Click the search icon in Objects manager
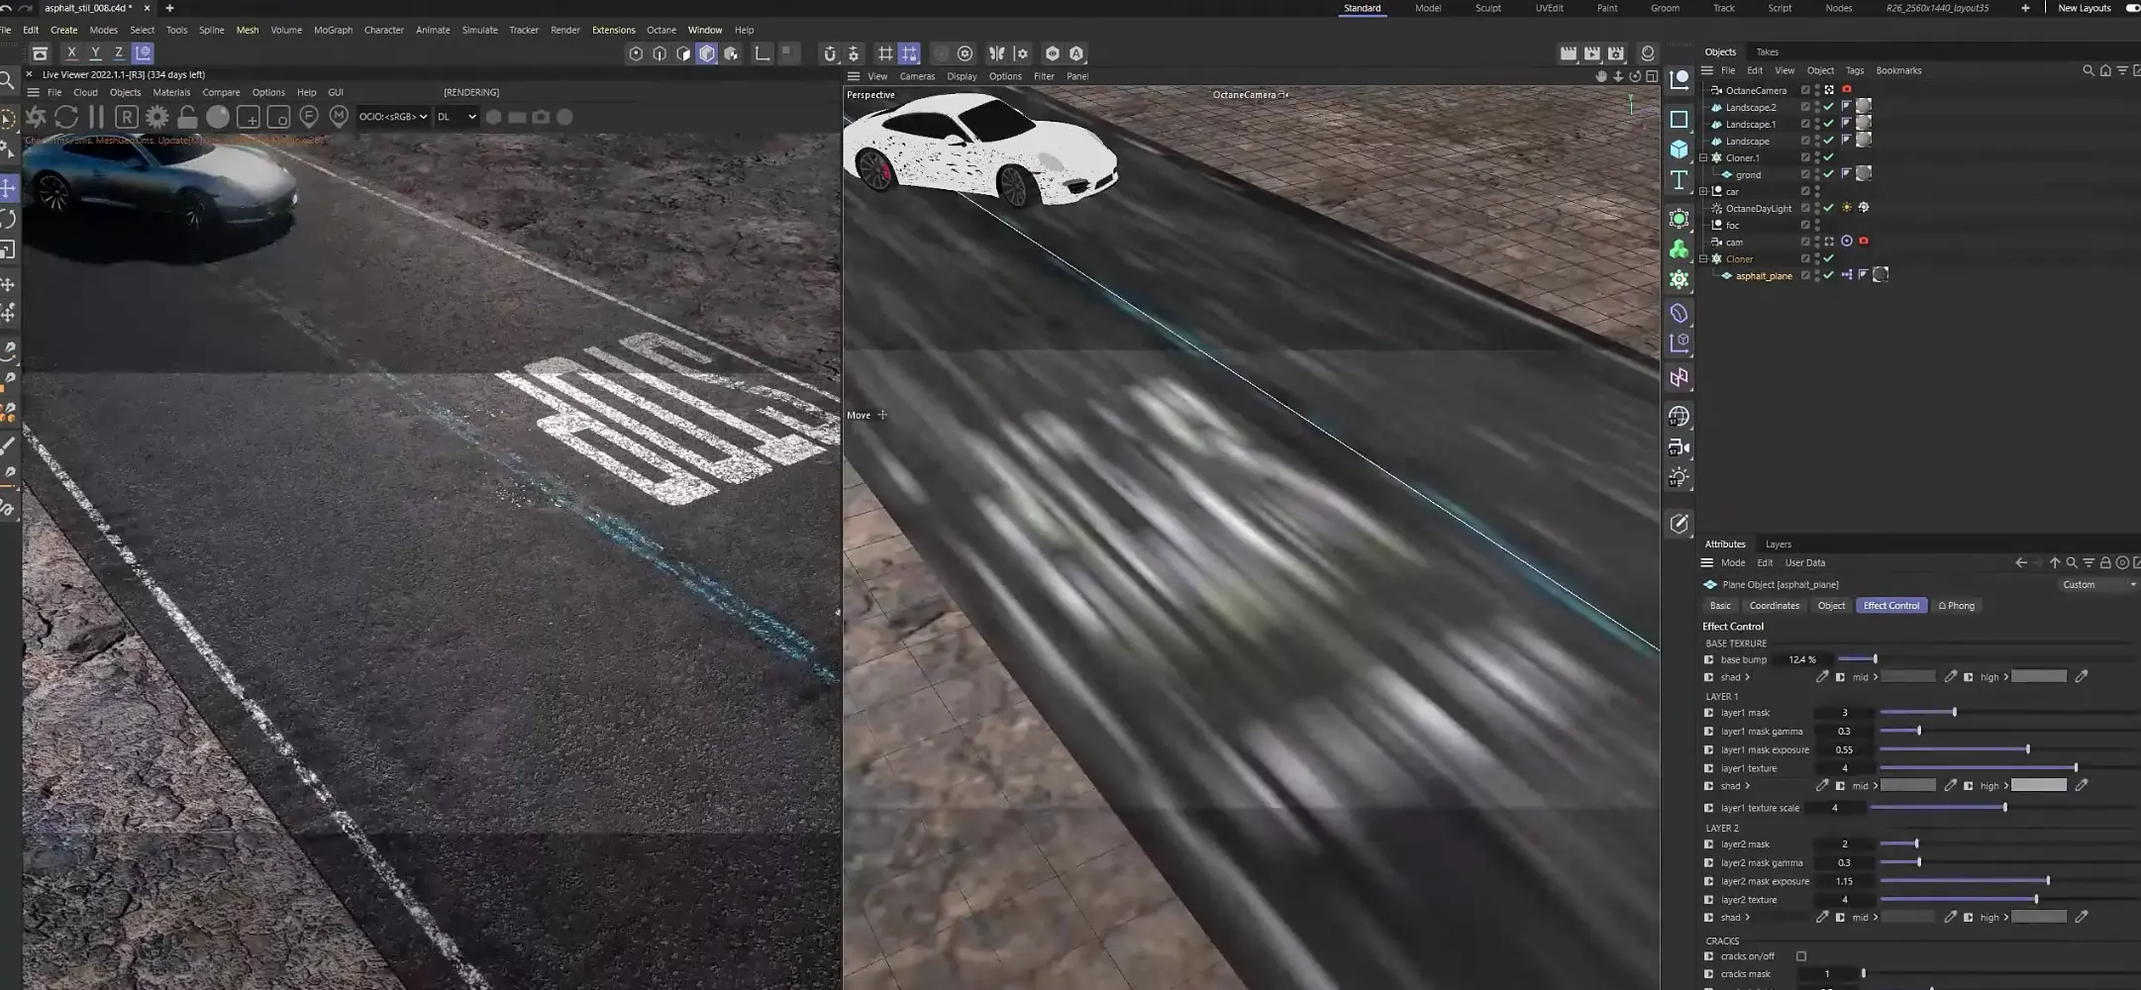 2088,70
